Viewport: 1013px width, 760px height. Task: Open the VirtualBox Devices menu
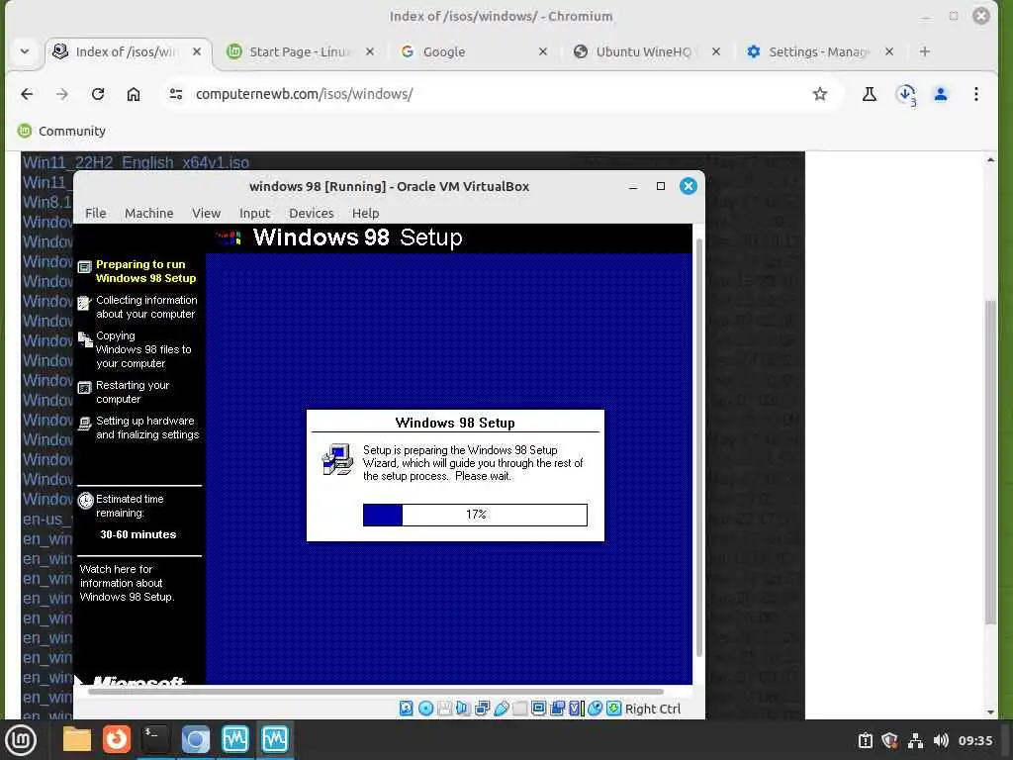[x=312, y=214]
